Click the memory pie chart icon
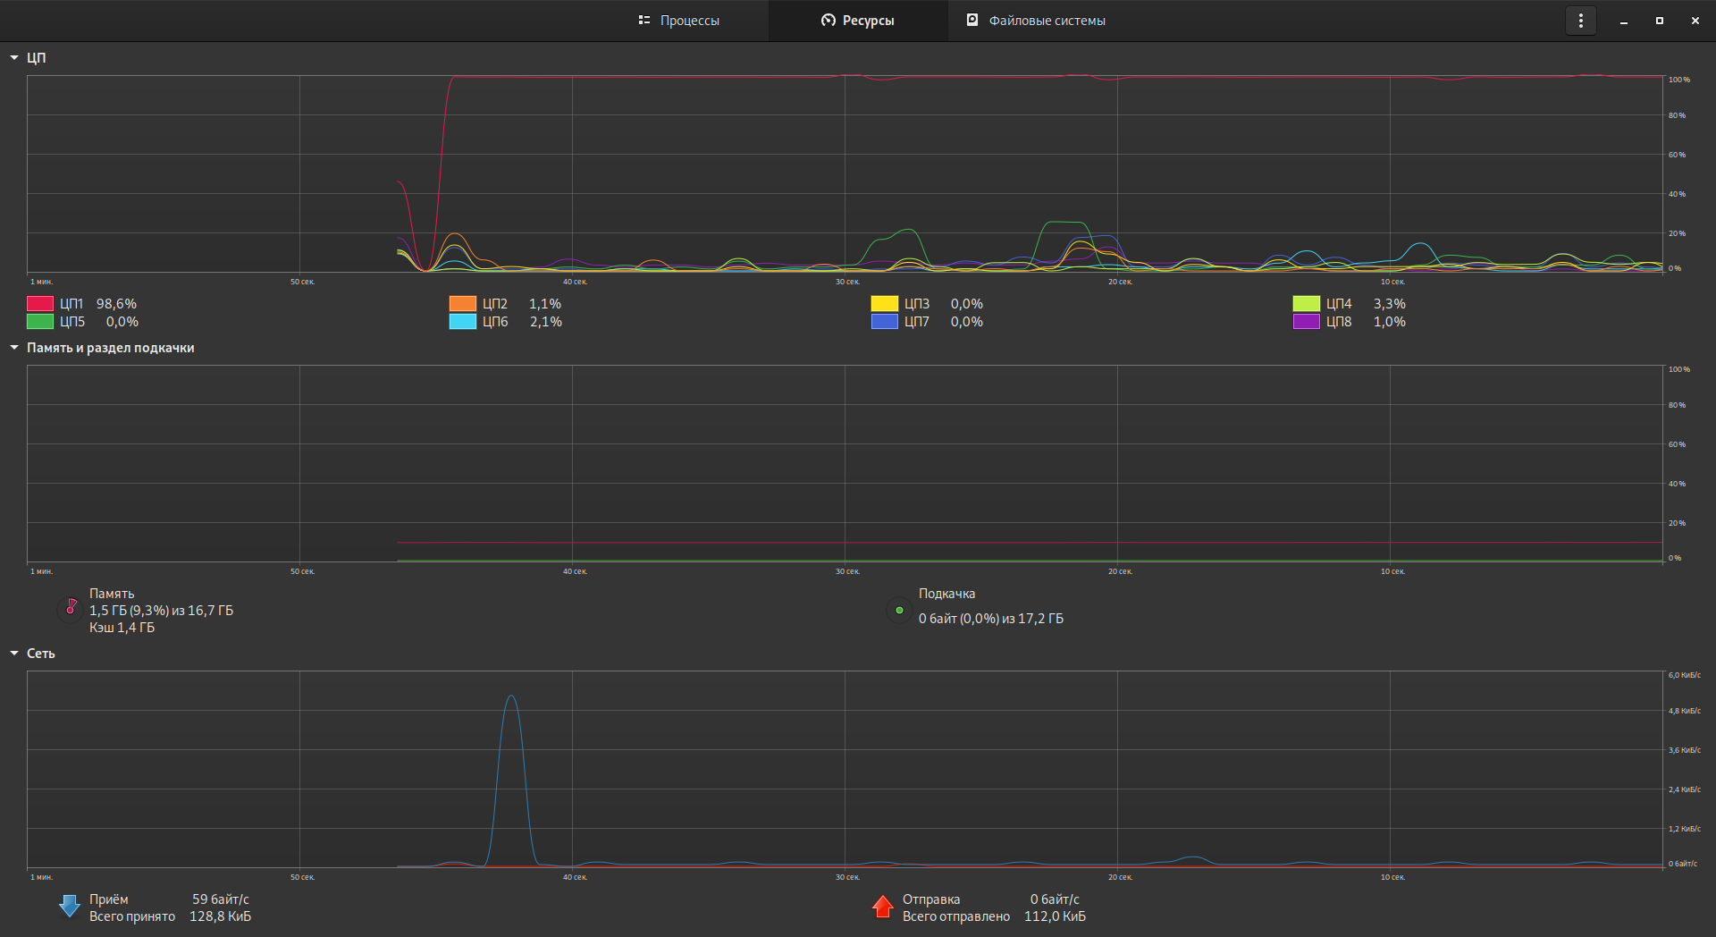Screen dimensions: 1716x937 pyautogui.click(x=71, y=609)
